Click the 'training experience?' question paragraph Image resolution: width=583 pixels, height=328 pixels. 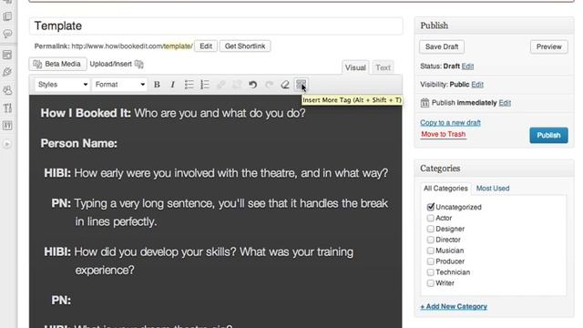click(199, 261)
